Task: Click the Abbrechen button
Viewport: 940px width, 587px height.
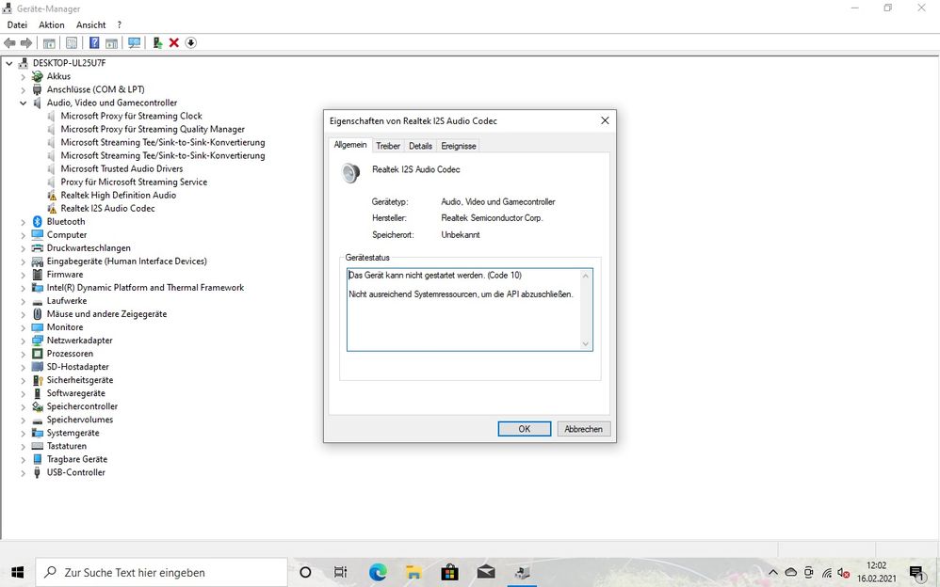Action: coord(583,429)
